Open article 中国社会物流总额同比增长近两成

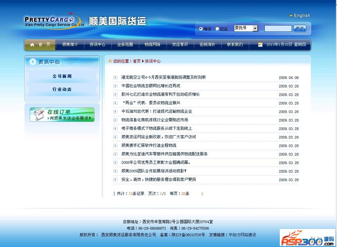tap(151, 86)
